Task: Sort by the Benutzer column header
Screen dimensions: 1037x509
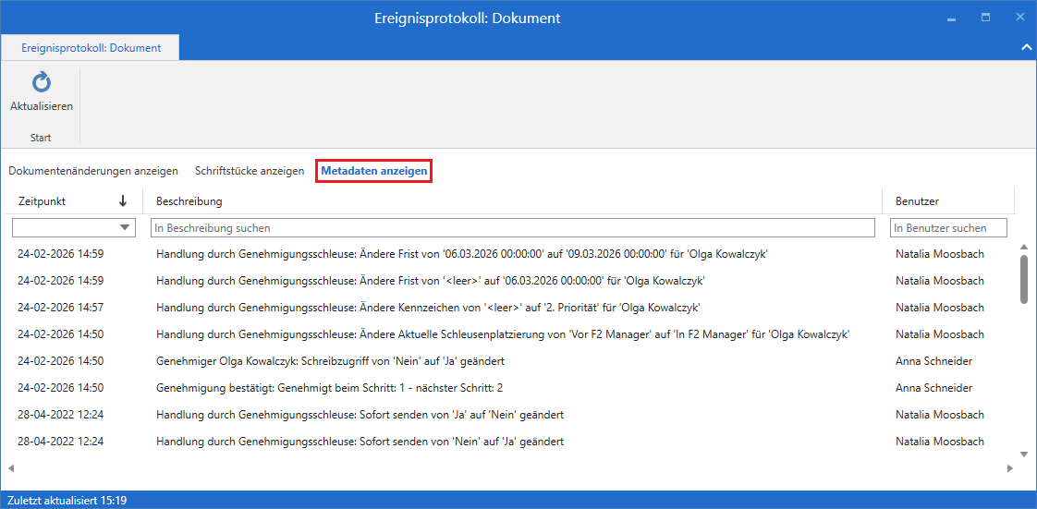Action: 917,201
